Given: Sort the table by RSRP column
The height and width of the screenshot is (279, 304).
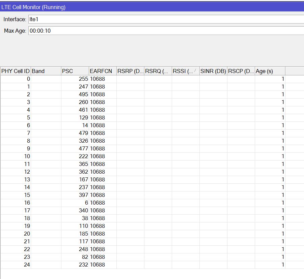Looking at the screenshot, I should pyautogui.click(x=130, y=71).
